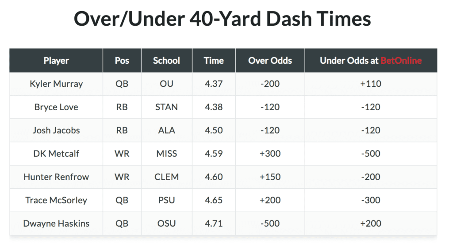
Task: Click the Player column header
Action: coord(56,61)
